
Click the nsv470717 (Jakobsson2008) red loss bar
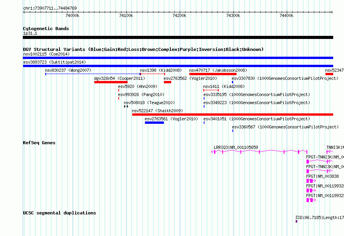(x=213, y=74)
